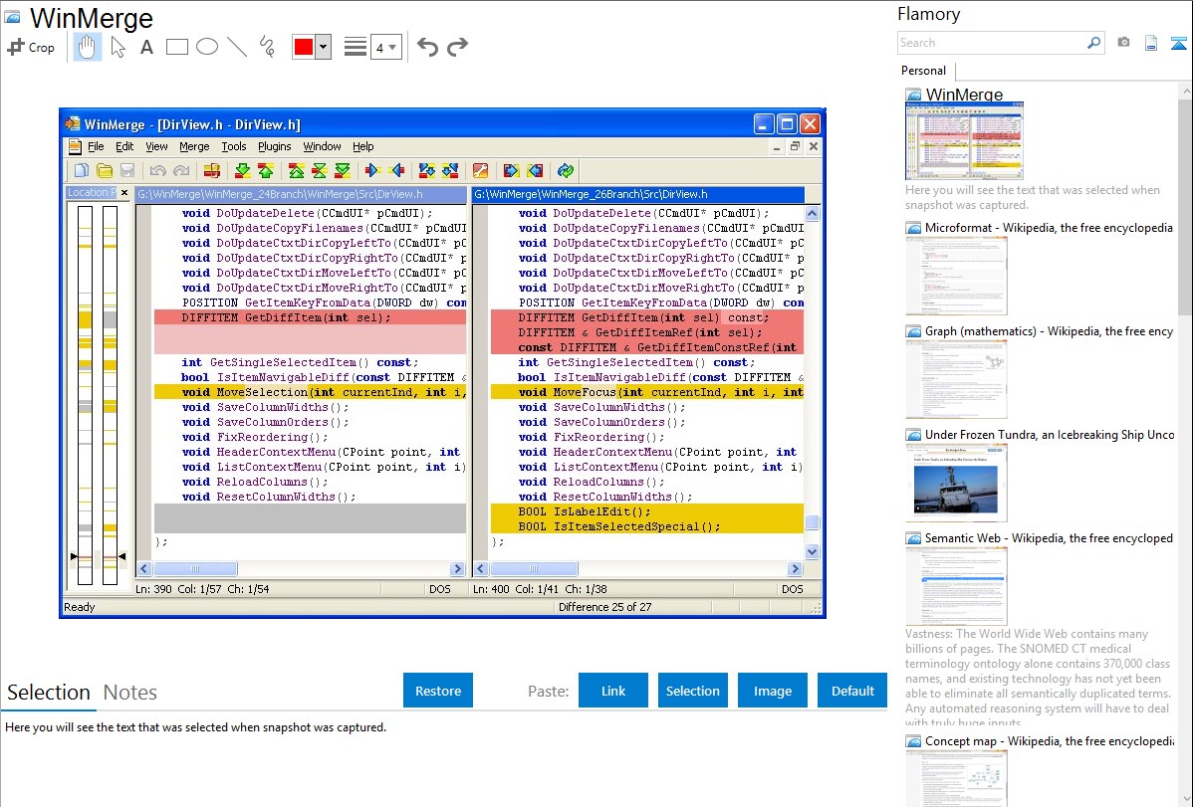Open the Edit menu in WinMerge

124,147
